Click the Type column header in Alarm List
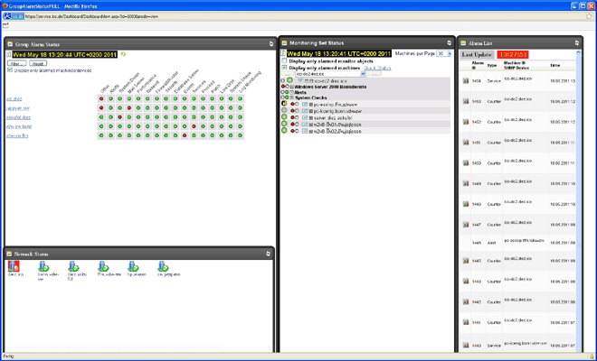The width and height of the screenshot is (597, 361). (x=492, y=65)
